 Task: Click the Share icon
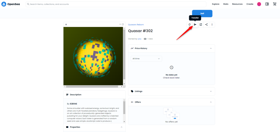[x=206, y=24]
